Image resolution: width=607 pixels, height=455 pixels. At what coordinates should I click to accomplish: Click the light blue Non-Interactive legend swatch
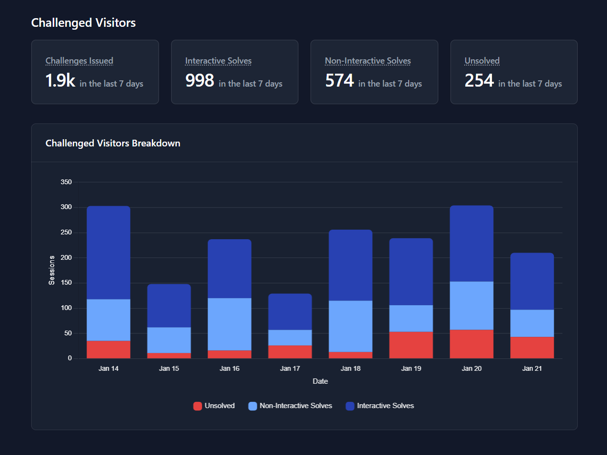(252, 406)
